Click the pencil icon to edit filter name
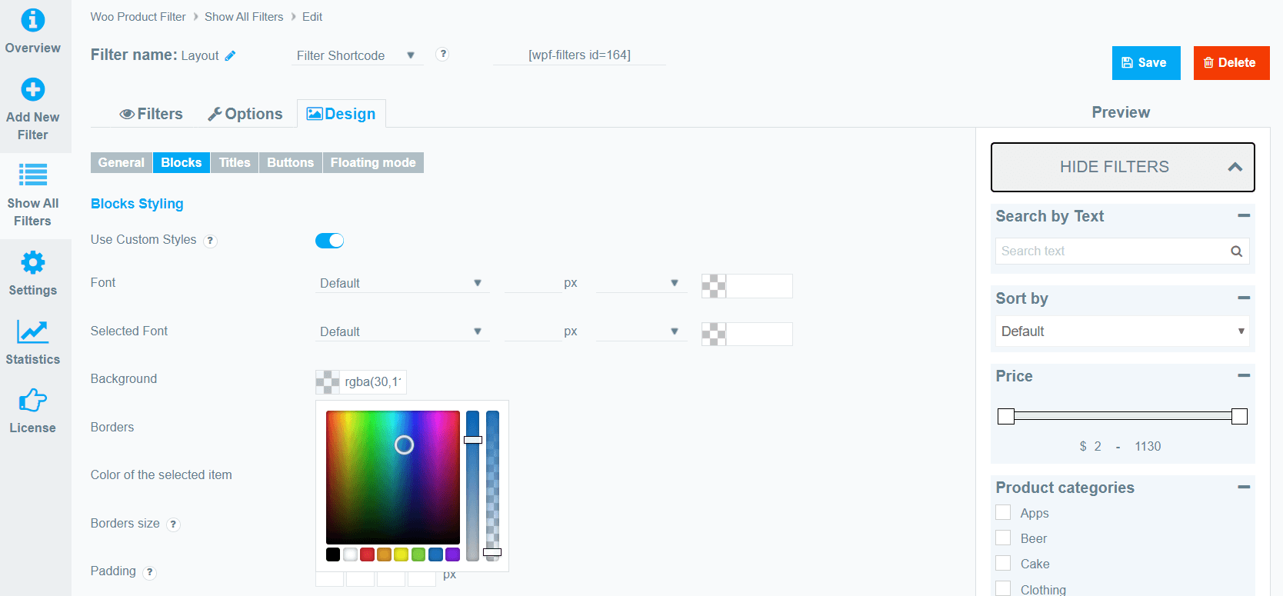This screenshot has width=1283, height=596. 230,55
